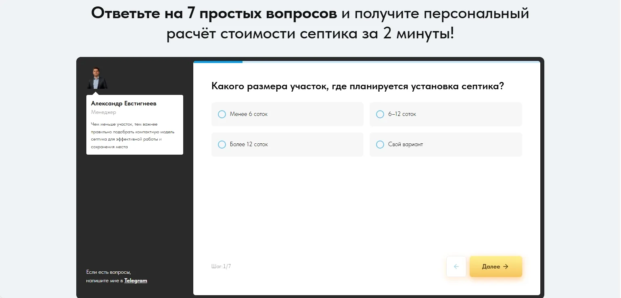Click the 'Далее' next button
Viewport: 621px width, 298px height.
pyautogui.click(x=496, y=267)
